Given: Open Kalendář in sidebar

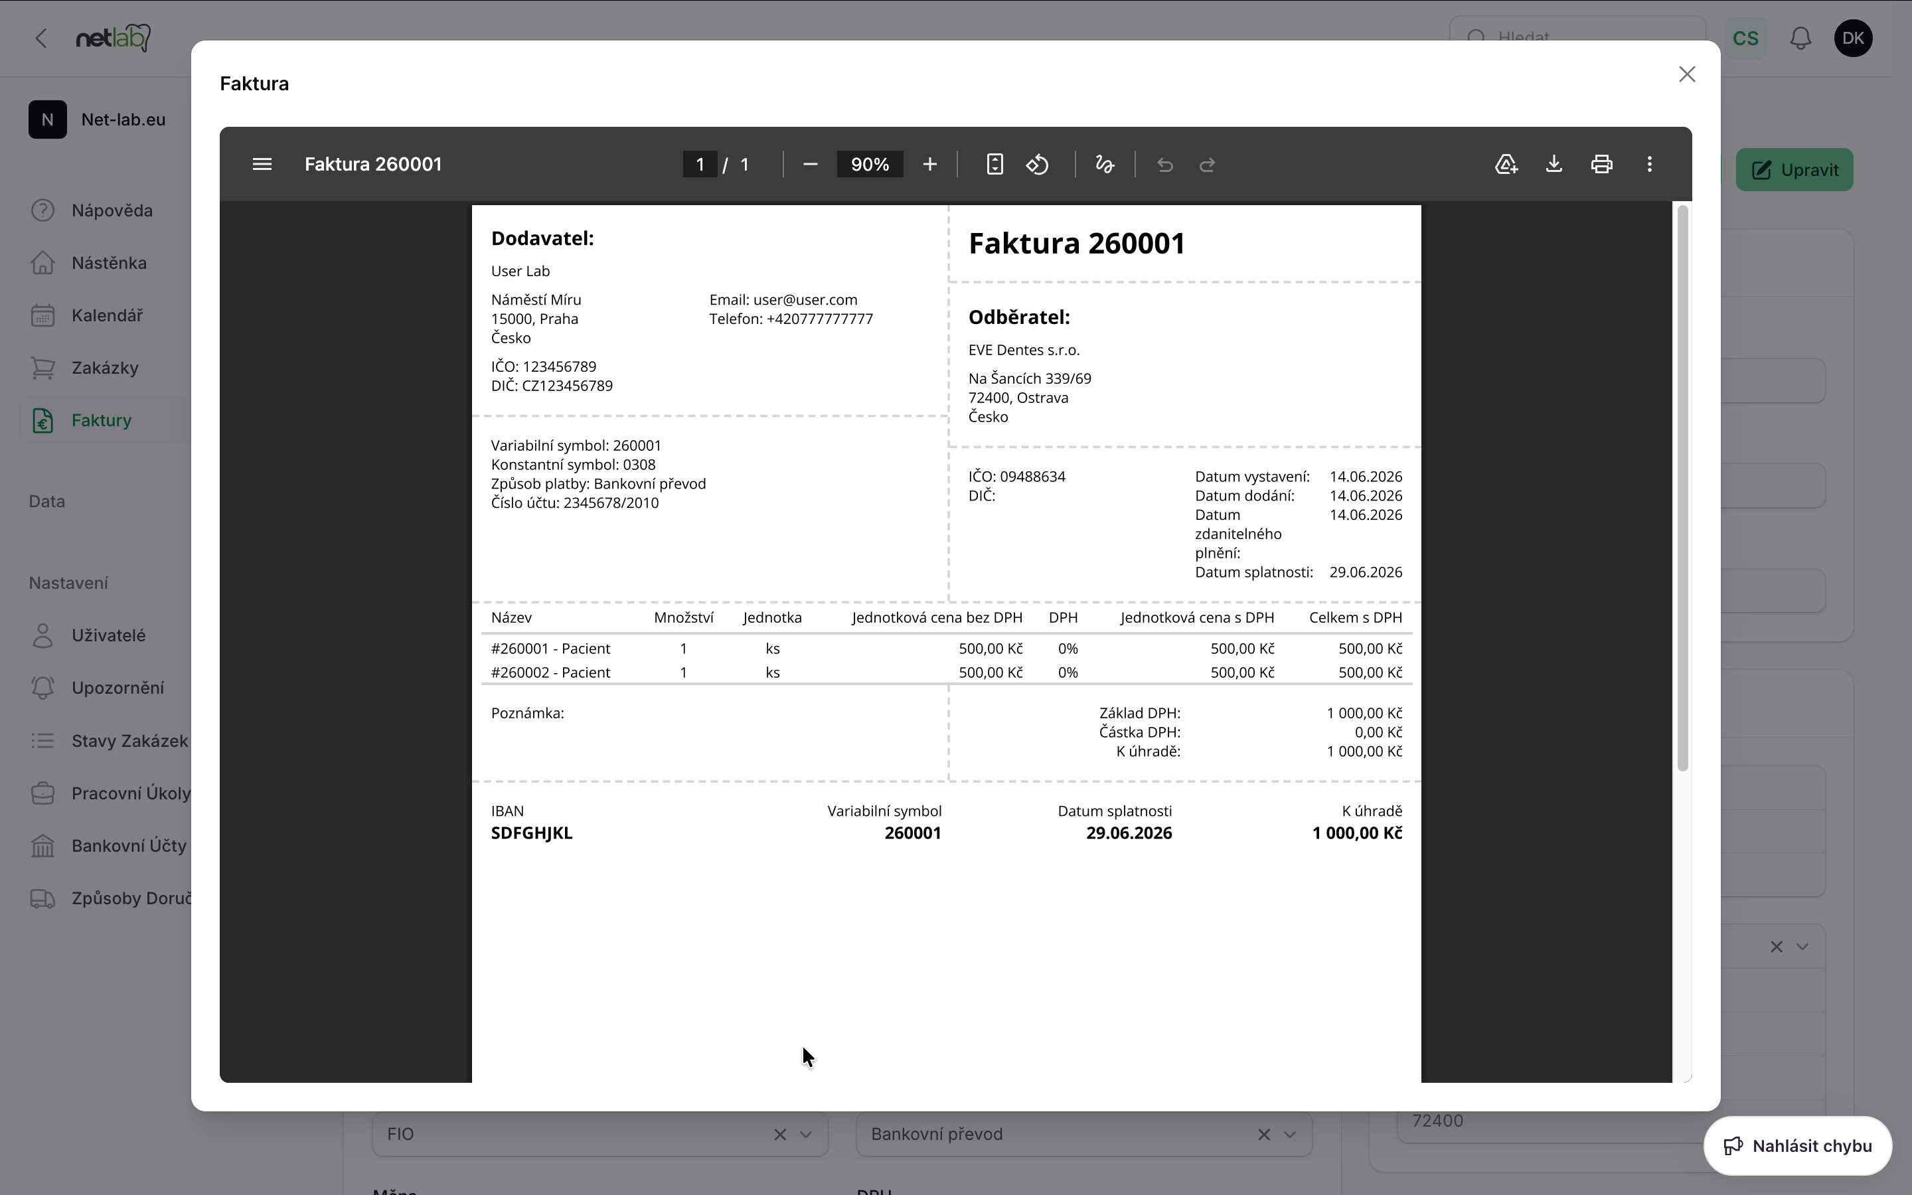Looking at the screenshot, I should tap(107, 315).
